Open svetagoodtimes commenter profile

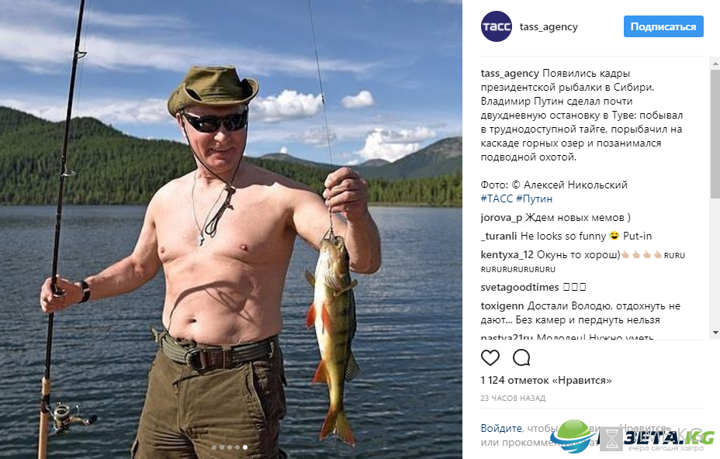(x=520, y=288)
